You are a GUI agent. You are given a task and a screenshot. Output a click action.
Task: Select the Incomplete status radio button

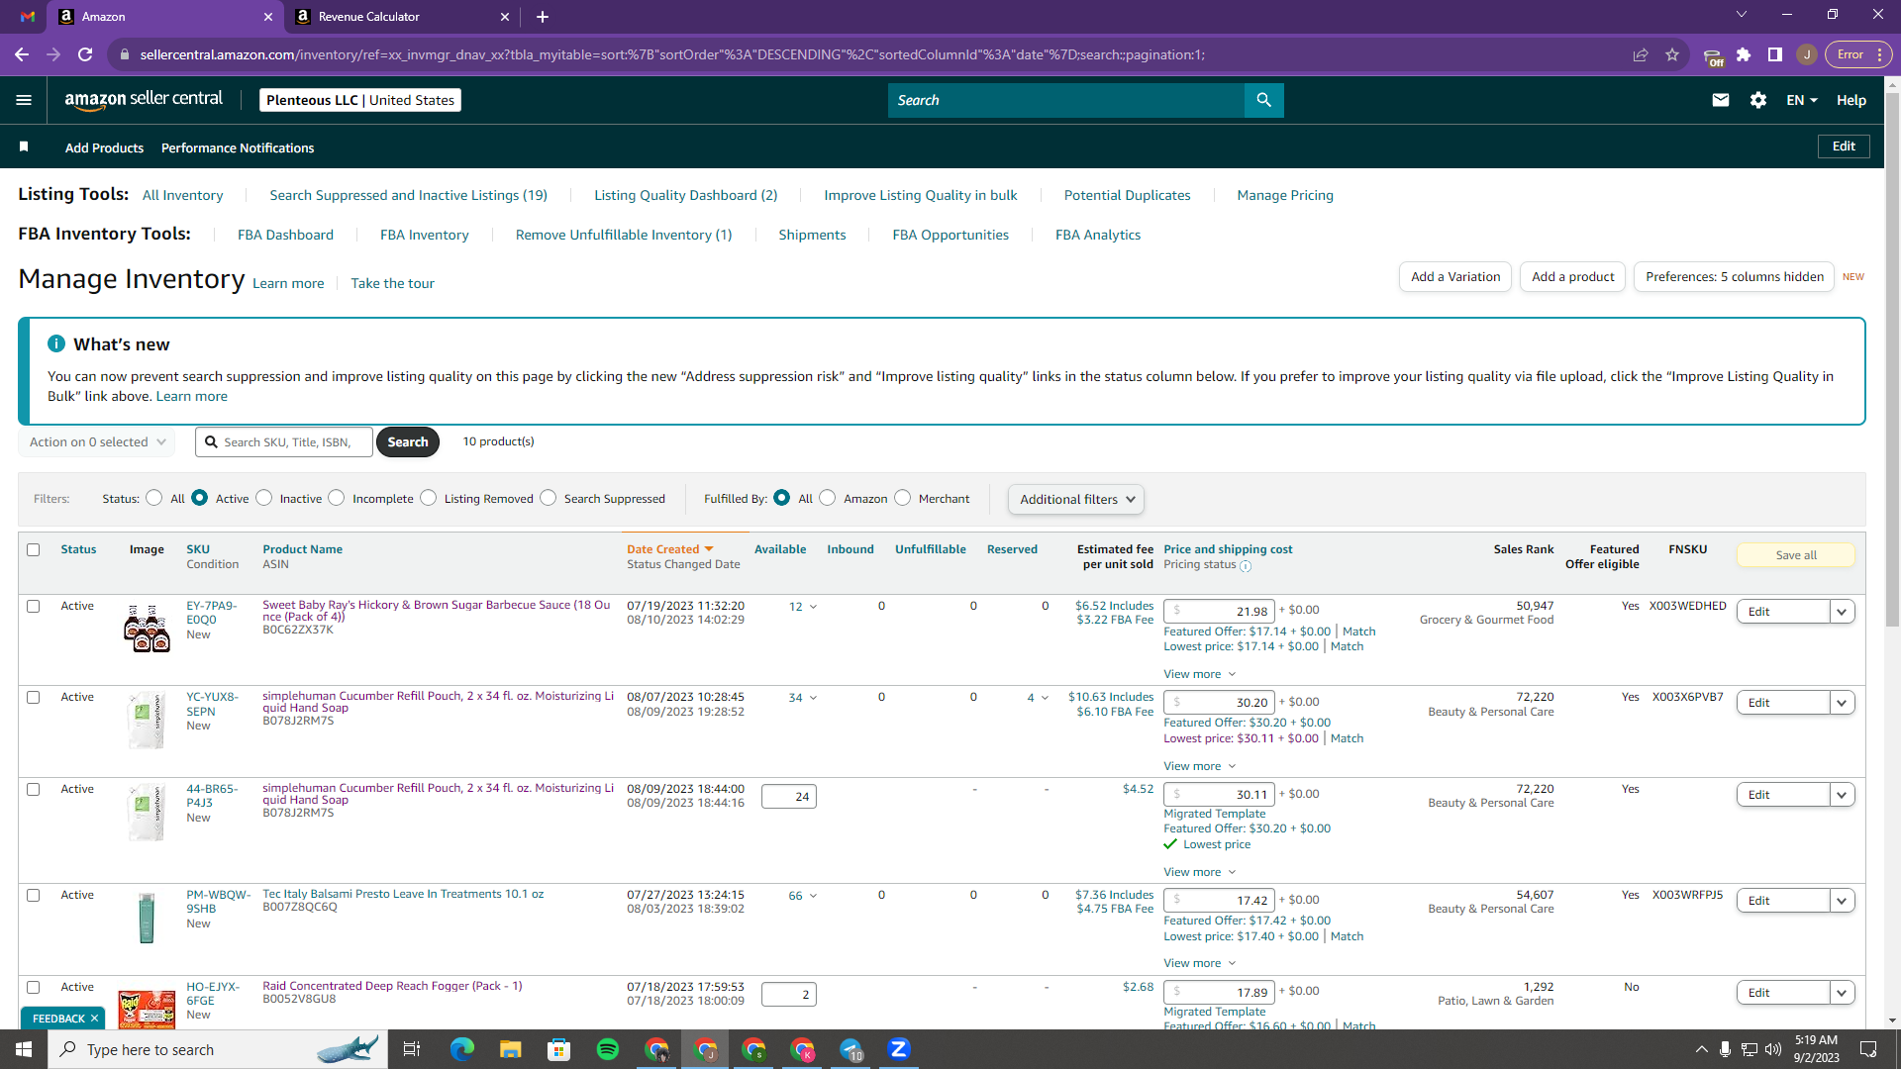pyautogui.click(x=337, y=498)
